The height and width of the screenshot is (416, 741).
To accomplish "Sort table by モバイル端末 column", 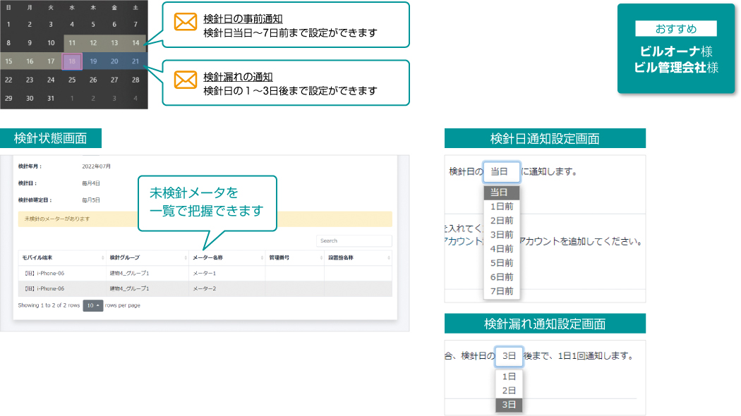I will tap(61, 258).
